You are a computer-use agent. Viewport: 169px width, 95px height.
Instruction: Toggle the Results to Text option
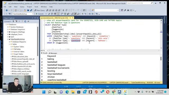pyautogui.click(x=72, y=14)
